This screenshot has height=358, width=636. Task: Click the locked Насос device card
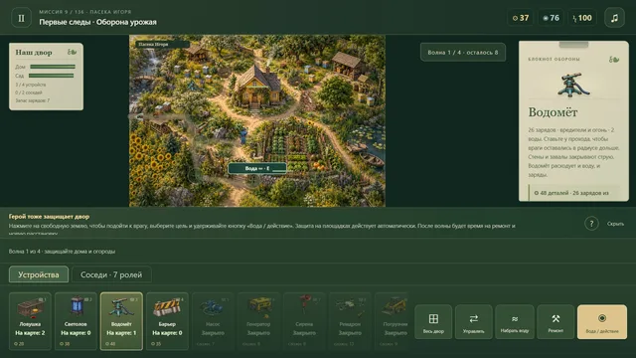tap(213, 321)
